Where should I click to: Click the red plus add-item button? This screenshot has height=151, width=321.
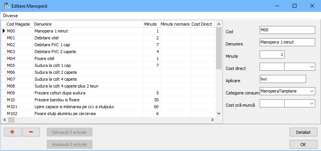tap(13, 132)
